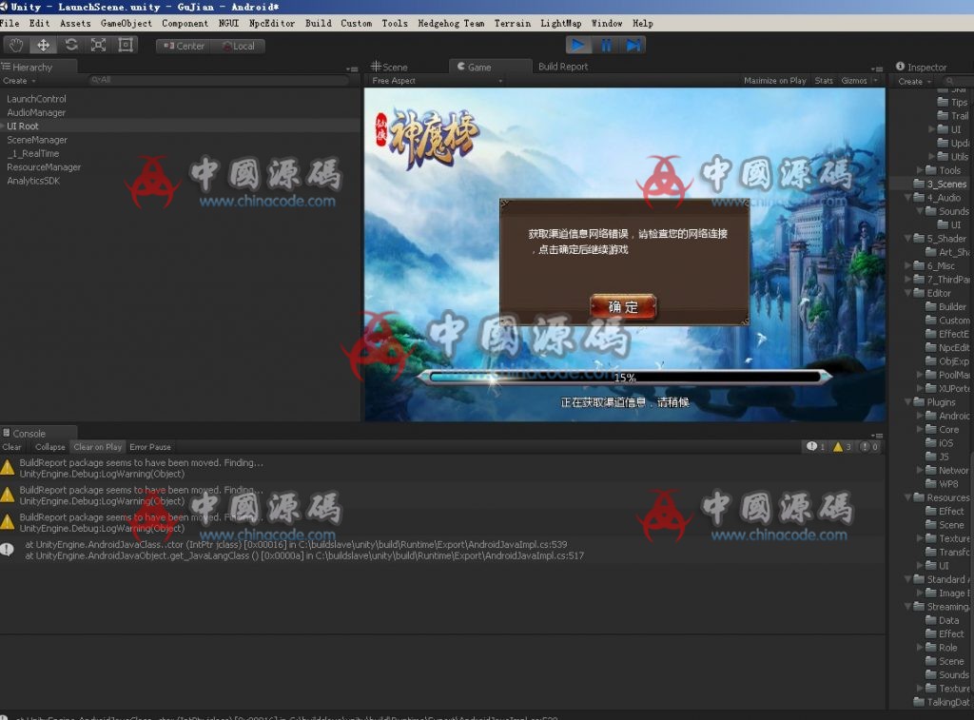This screenshot has height=720, width=974.
Task: Select the Hand tool in toolbar
Action: click(16, 46)
